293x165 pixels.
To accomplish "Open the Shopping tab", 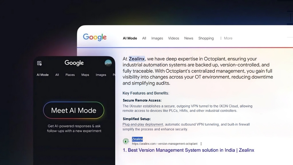I will coord(206,38).
